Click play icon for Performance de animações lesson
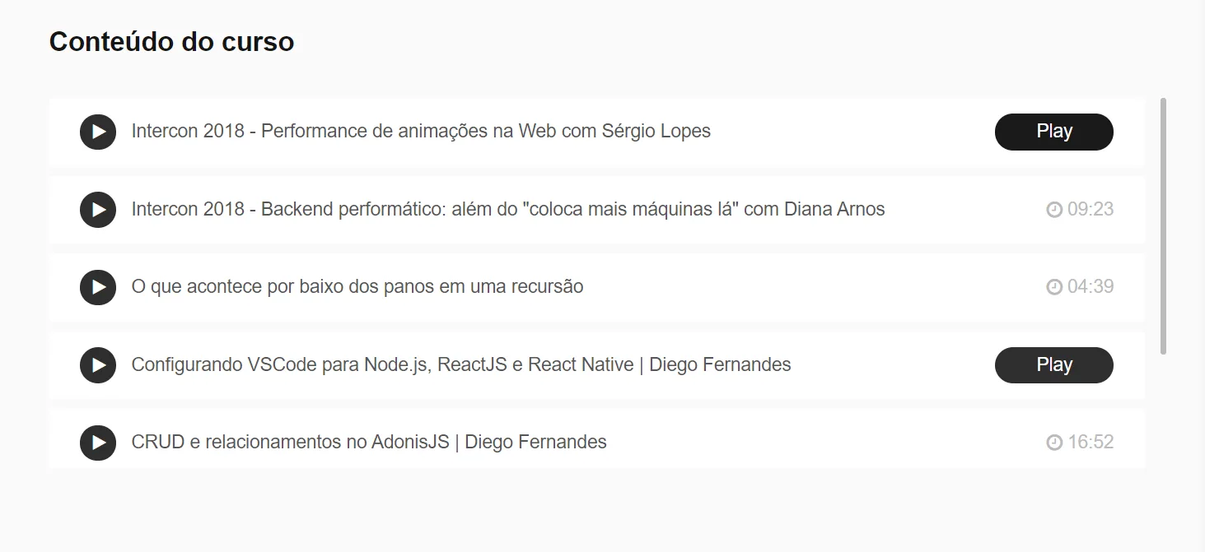 point(98,132)
